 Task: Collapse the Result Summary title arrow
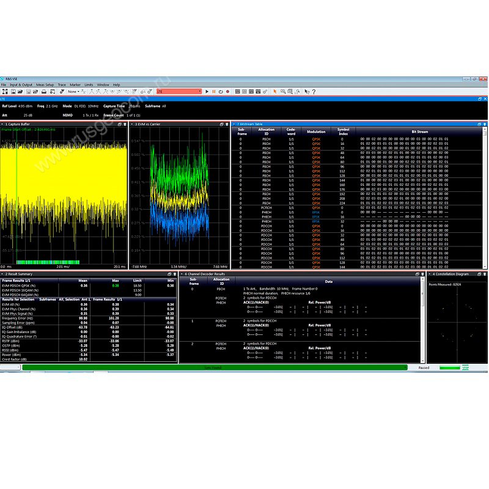[2, 274]
